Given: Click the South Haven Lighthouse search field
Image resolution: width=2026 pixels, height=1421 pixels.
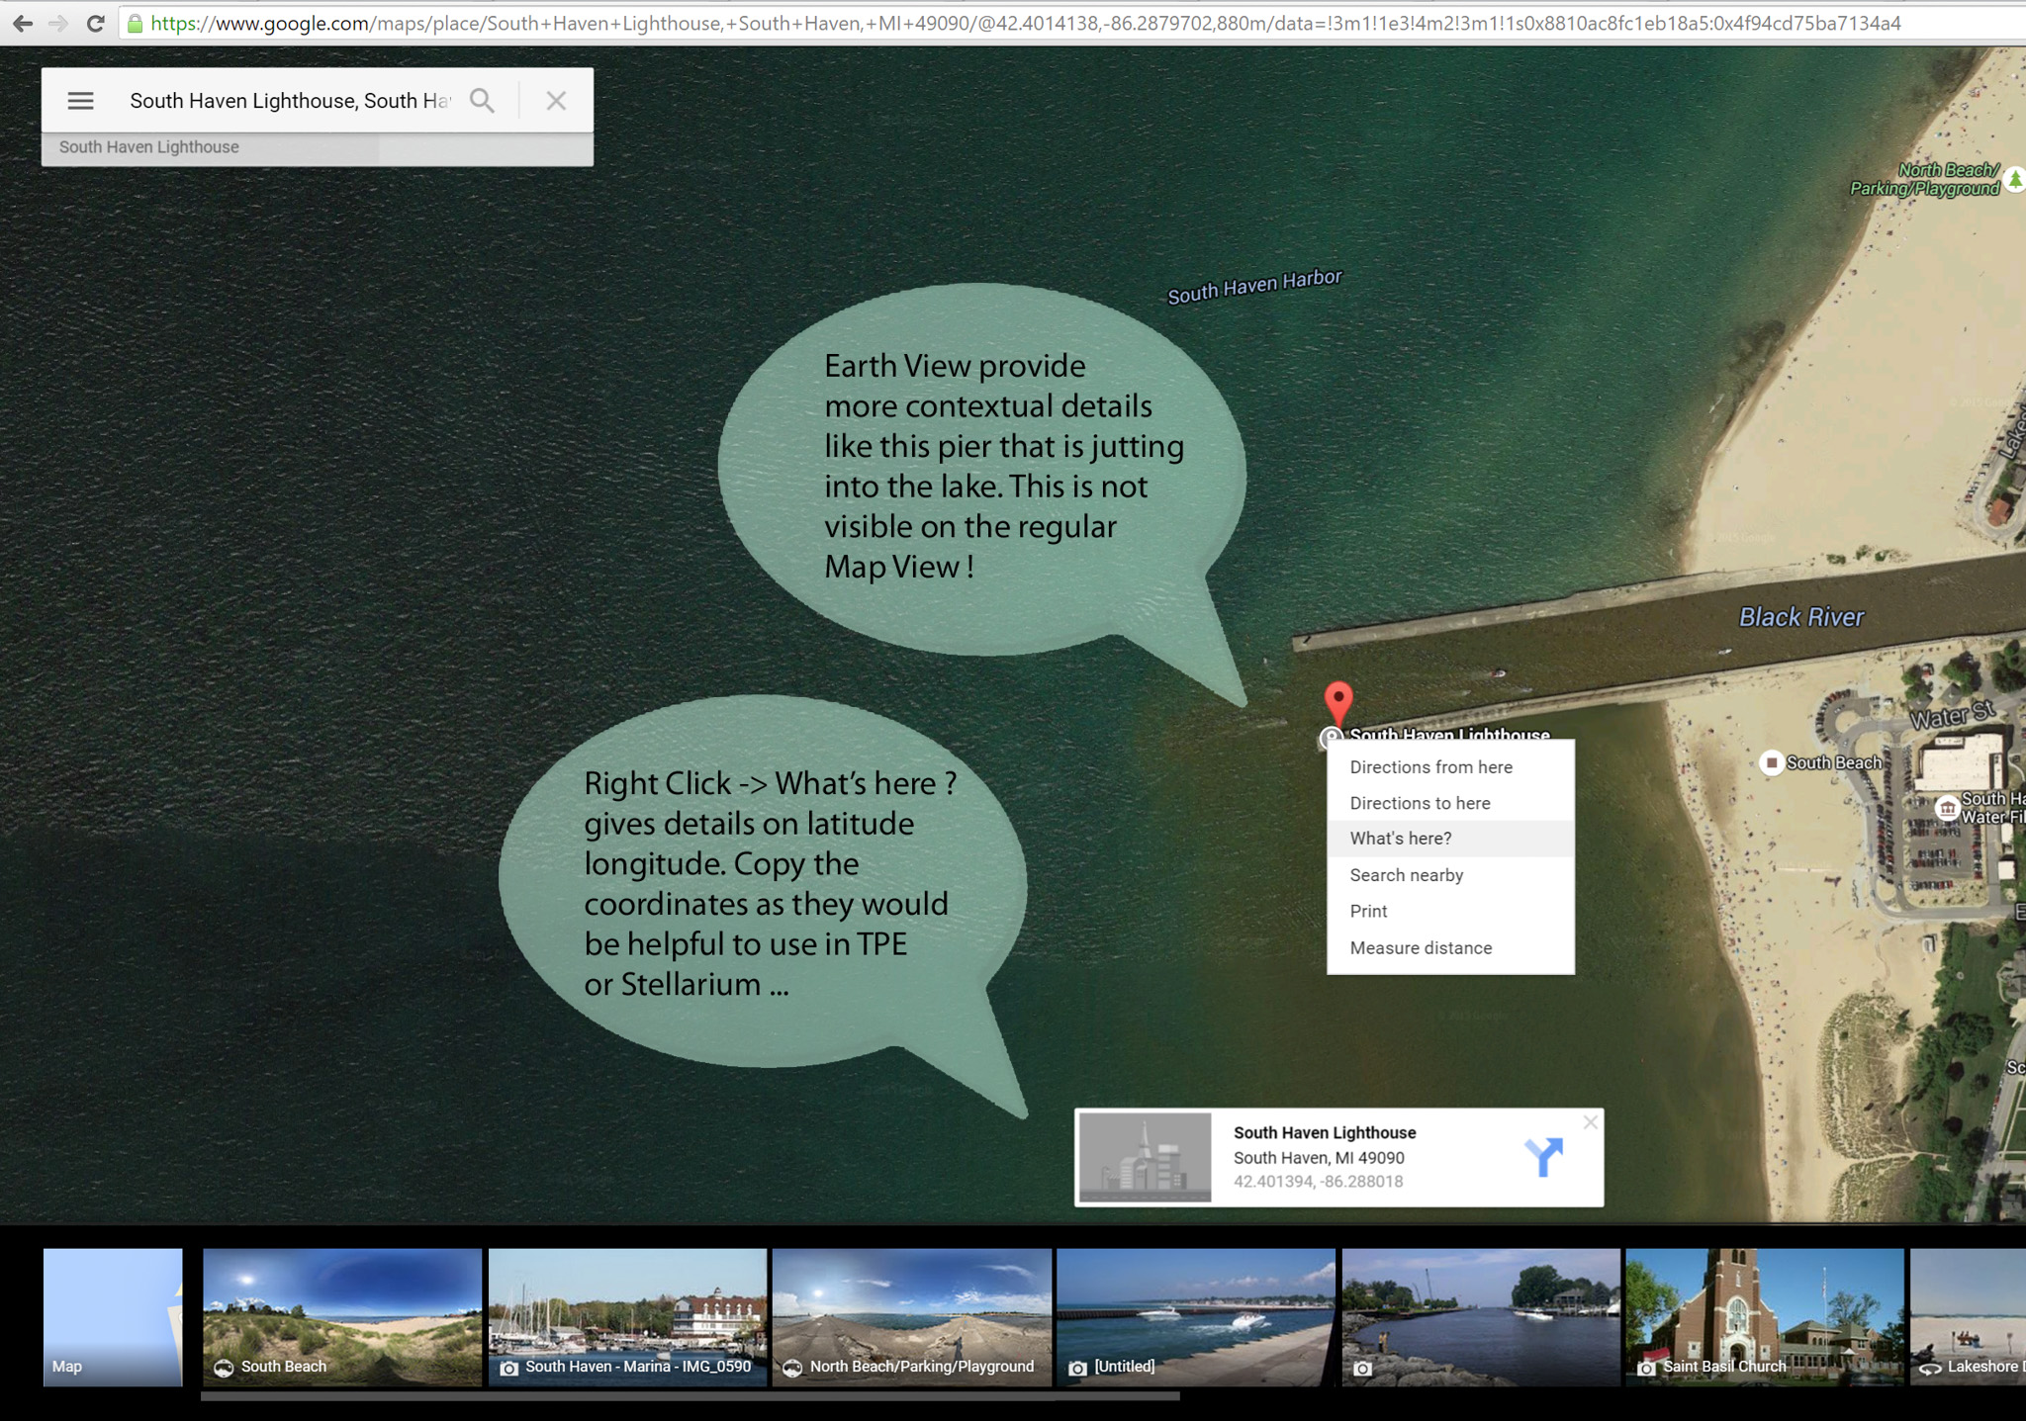Looking at the screenshot, I should coord(290,101).
